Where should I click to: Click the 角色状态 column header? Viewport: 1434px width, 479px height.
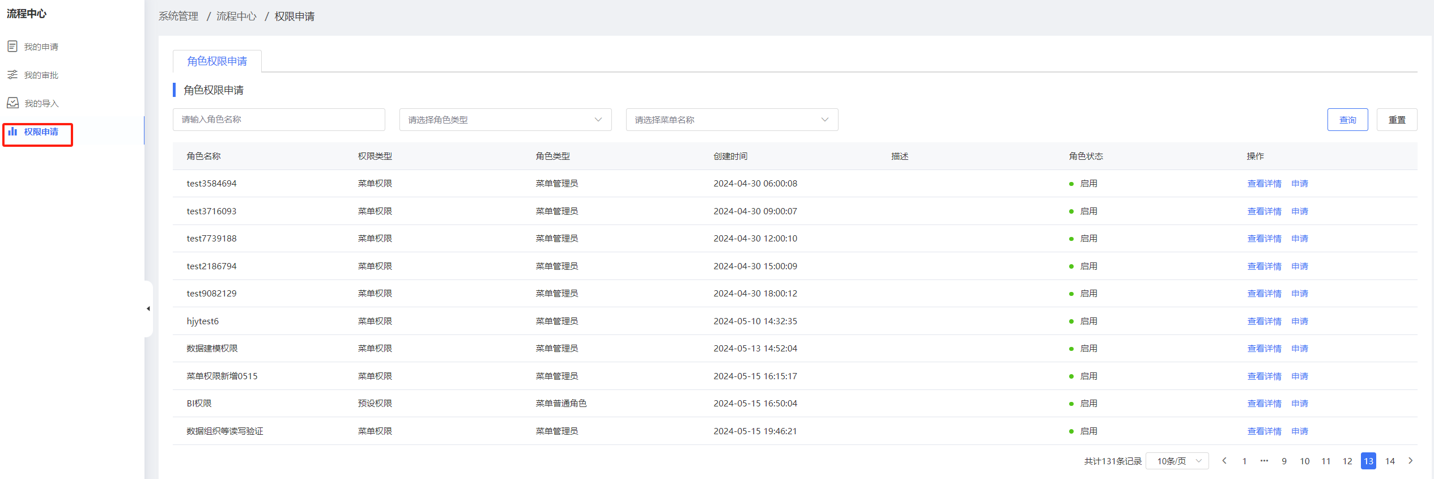click(x=1086, y=156)
